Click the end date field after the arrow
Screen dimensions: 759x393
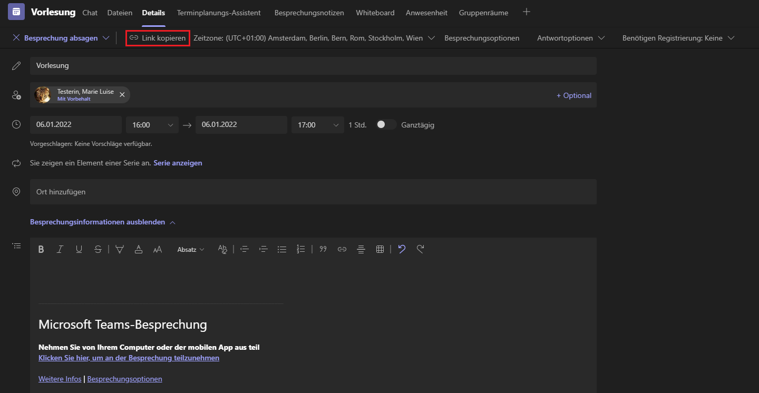241,125
